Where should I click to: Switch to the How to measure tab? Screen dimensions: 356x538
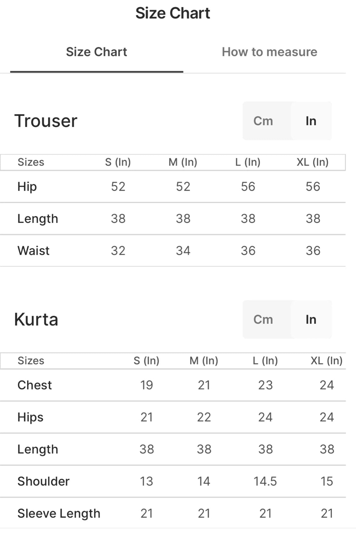(x=269, y=52)
